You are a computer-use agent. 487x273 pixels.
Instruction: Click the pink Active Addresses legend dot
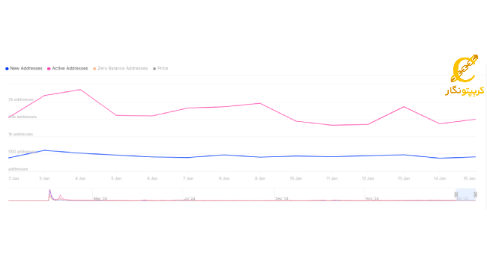(x=49, y=69)
